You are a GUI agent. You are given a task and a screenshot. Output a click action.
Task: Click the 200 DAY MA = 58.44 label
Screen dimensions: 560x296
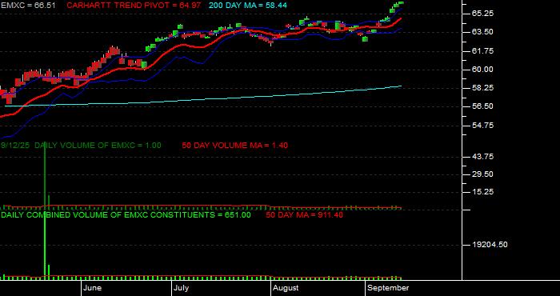pos(248,6)
